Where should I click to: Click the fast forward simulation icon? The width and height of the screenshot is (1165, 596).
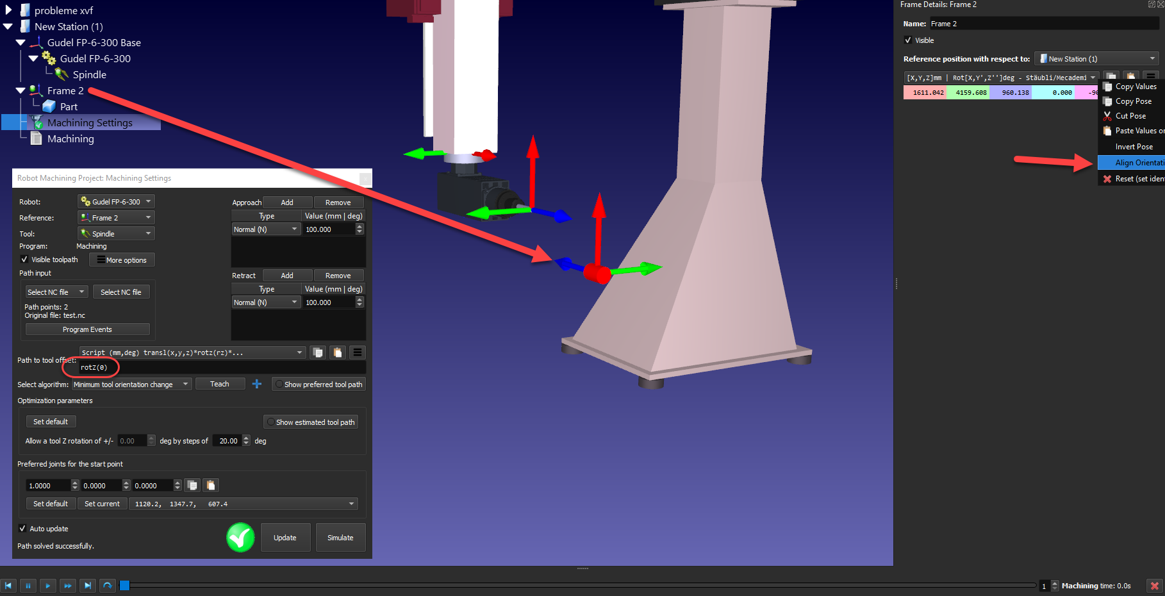(x=68, y=586)
